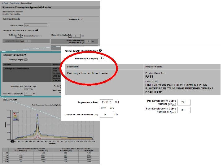Click the hydrograph chart legend box
Viewport: 223px width, 167px height.
pyautogui.click(x=16, y=117)
